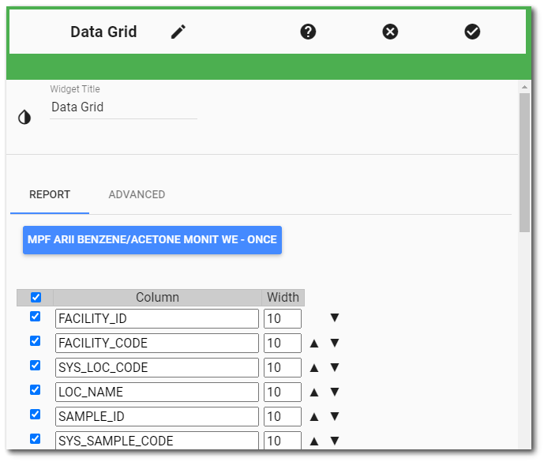Click the width field for SYS_LOC_CODE
This screenshot has height=462, width=544.
point(283,367)
